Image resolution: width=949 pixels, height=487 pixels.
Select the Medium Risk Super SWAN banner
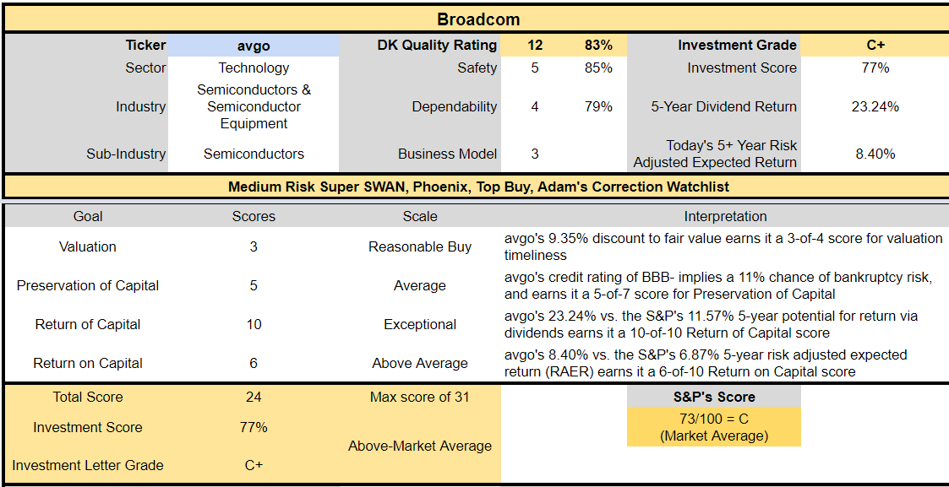point(478,187)
